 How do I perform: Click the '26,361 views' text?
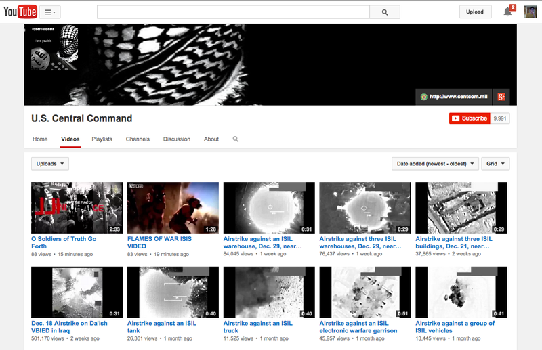coord(142,338)
